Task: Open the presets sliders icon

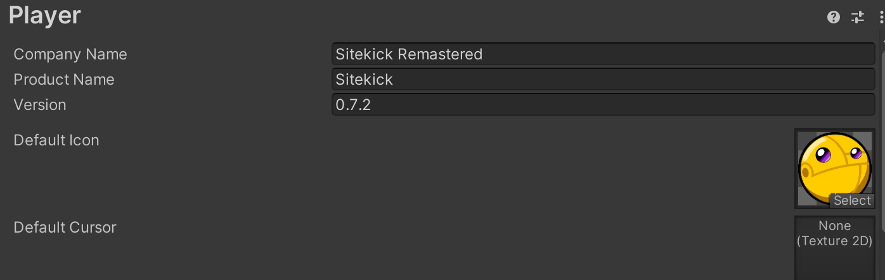Action: [x=858, y=17]
